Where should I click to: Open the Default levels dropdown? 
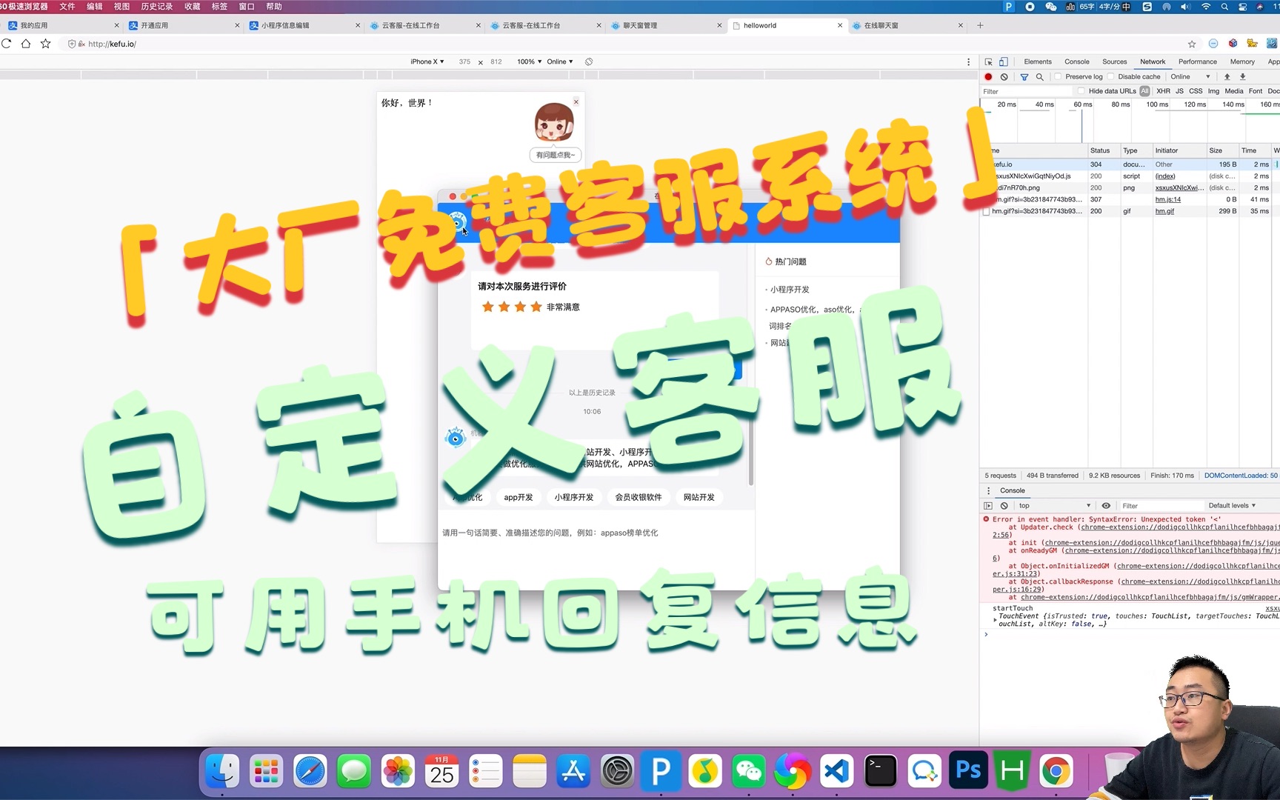[x=1232, y=506]
